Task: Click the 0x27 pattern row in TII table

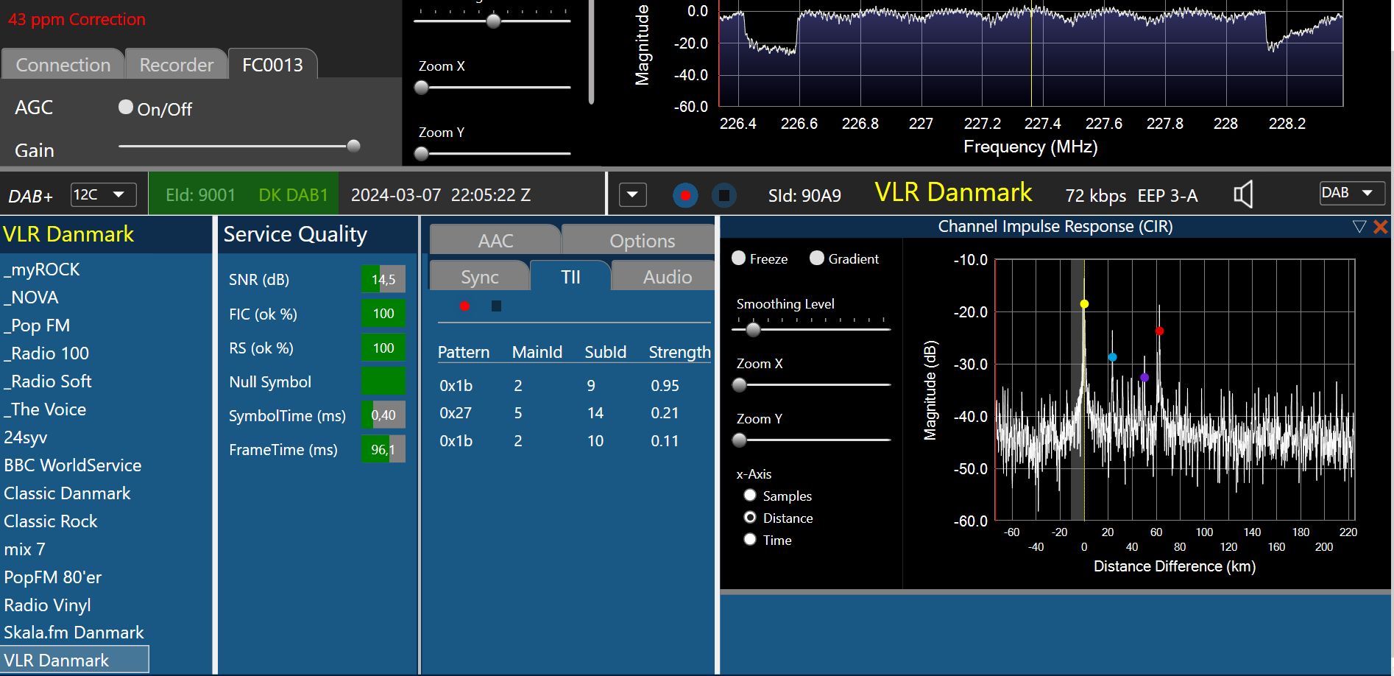Action: pos(456,413)
